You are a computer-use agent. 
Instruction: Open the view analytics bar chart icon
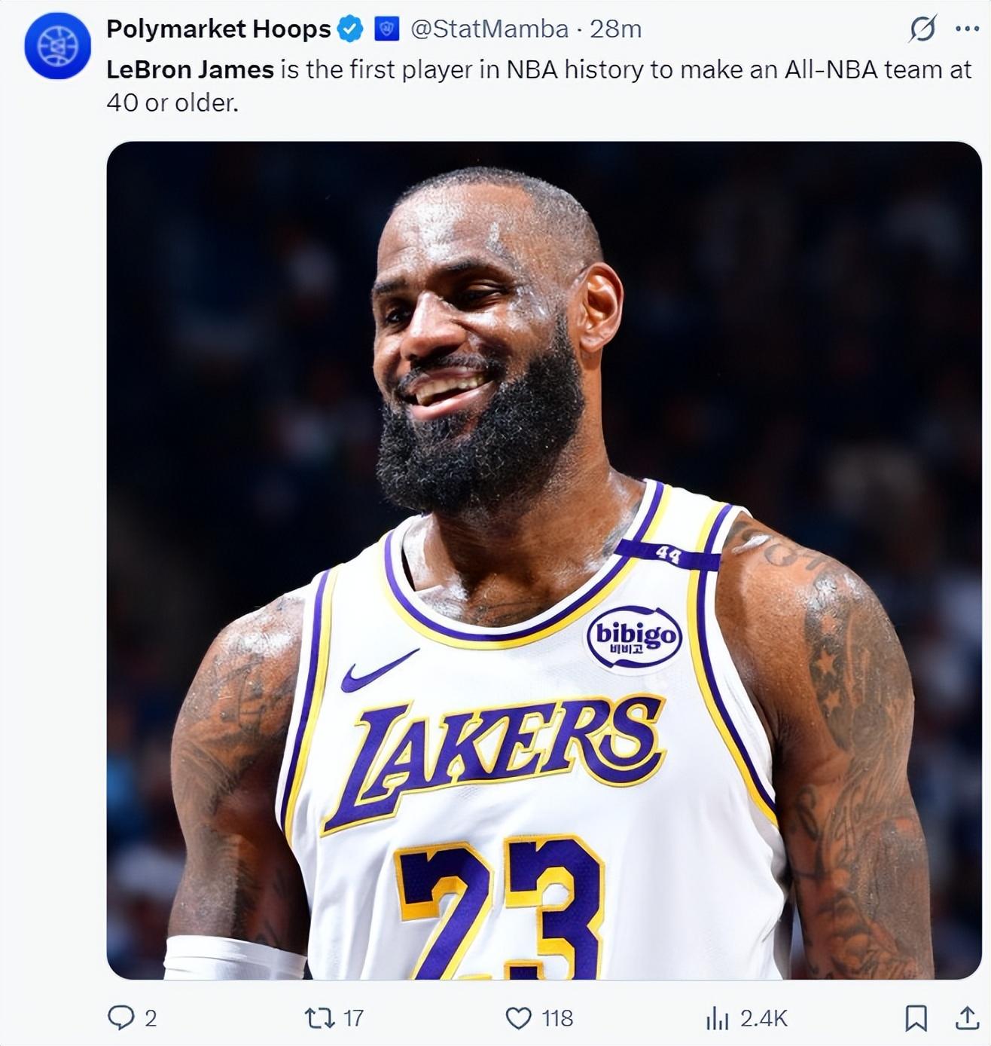(718, 1019)
